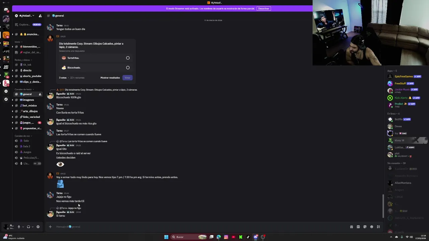The width and height of the screenshot is (429, 241).
Task: Toggle headphones deafen icon
Action: tap(28, 227)
